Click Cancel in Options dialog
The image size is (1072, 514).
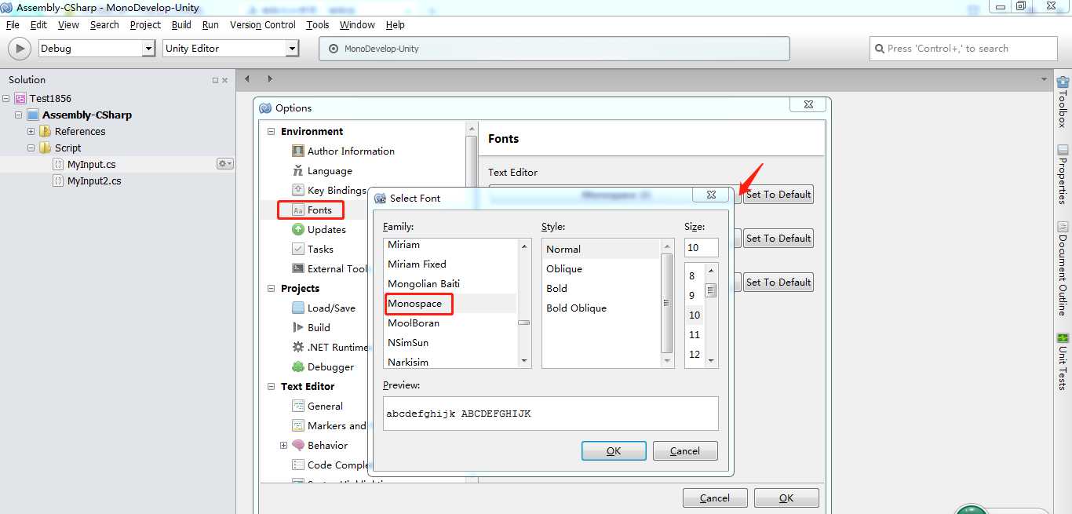click(715, 498)
